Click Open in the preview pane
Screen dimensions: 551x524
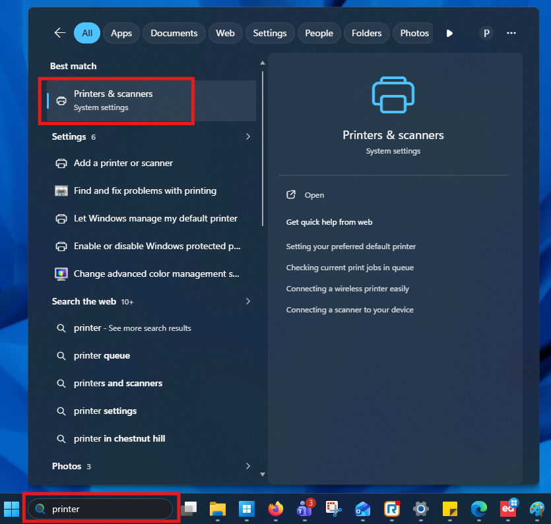point(305,195)
